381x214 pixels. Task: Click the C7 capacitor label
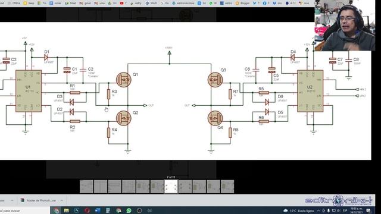coord(340,59)
